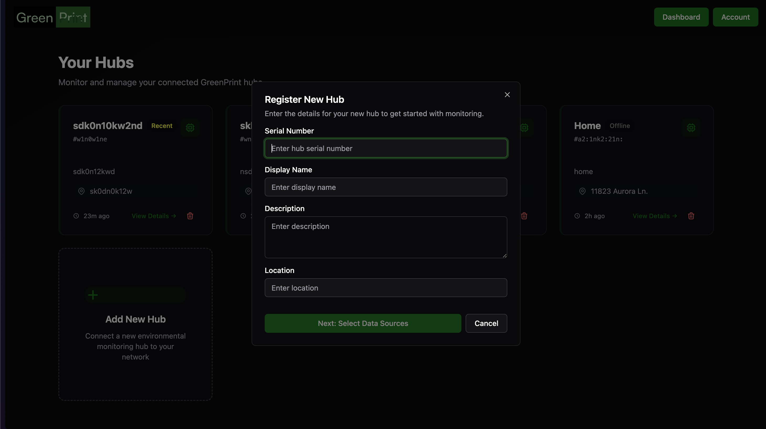Click the location pin next to 11823 Aurora Ln.
Image resolution: width=766 pixels, height=429 pixels.
pos(582,191)
